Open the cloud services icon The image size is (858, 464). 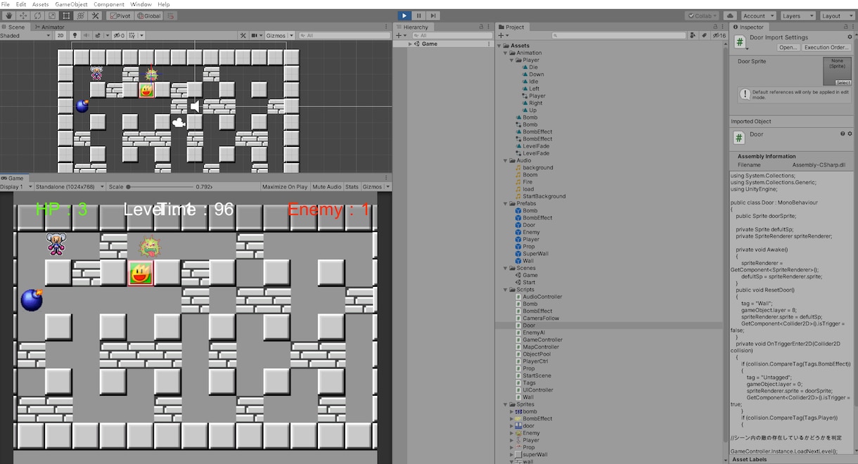[x=729, y=15]
